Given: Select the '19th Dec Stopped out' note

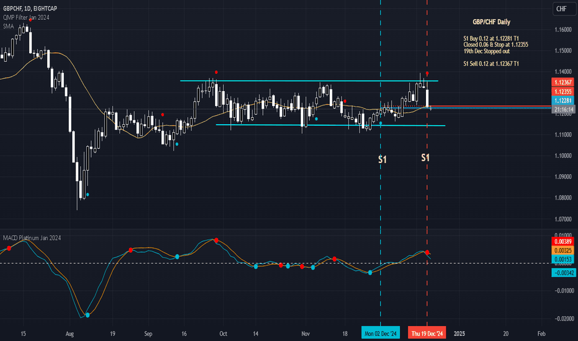Looking at the screenshot, I should click(487, 51).
